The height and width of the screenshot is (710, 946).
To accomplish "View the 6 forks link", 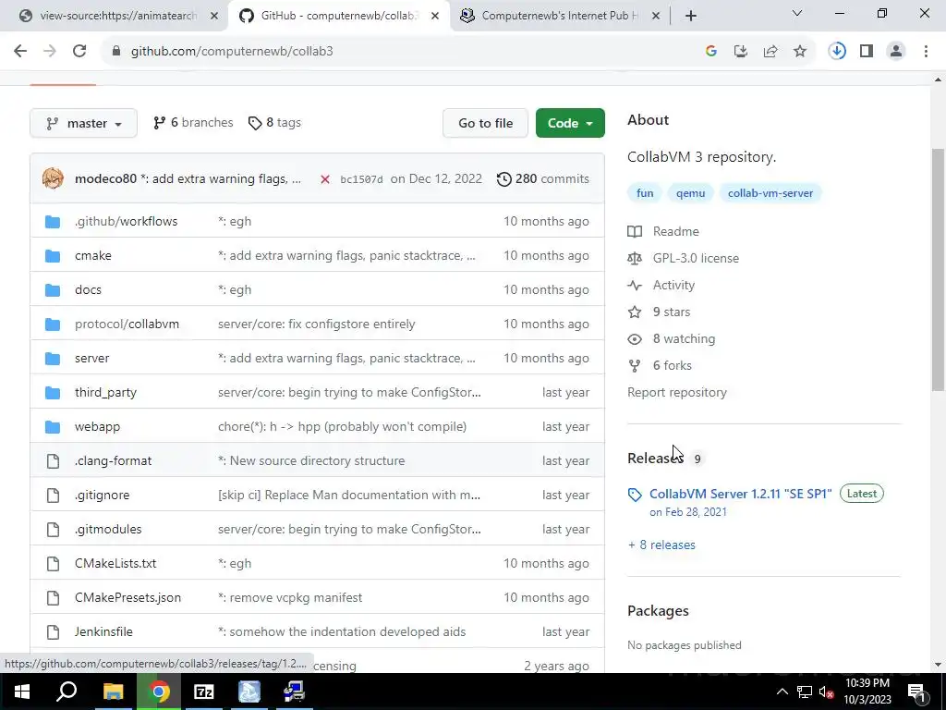I will [x=673, y=366].
